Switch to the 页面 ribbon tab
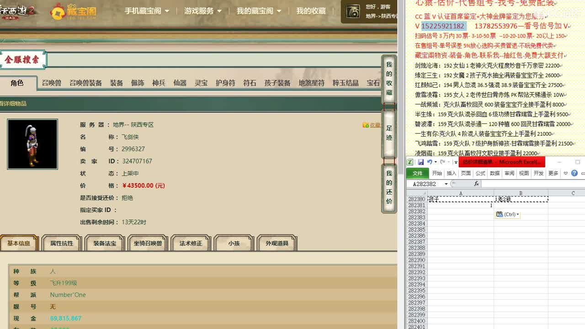585x329 pixels. [466, 173]
